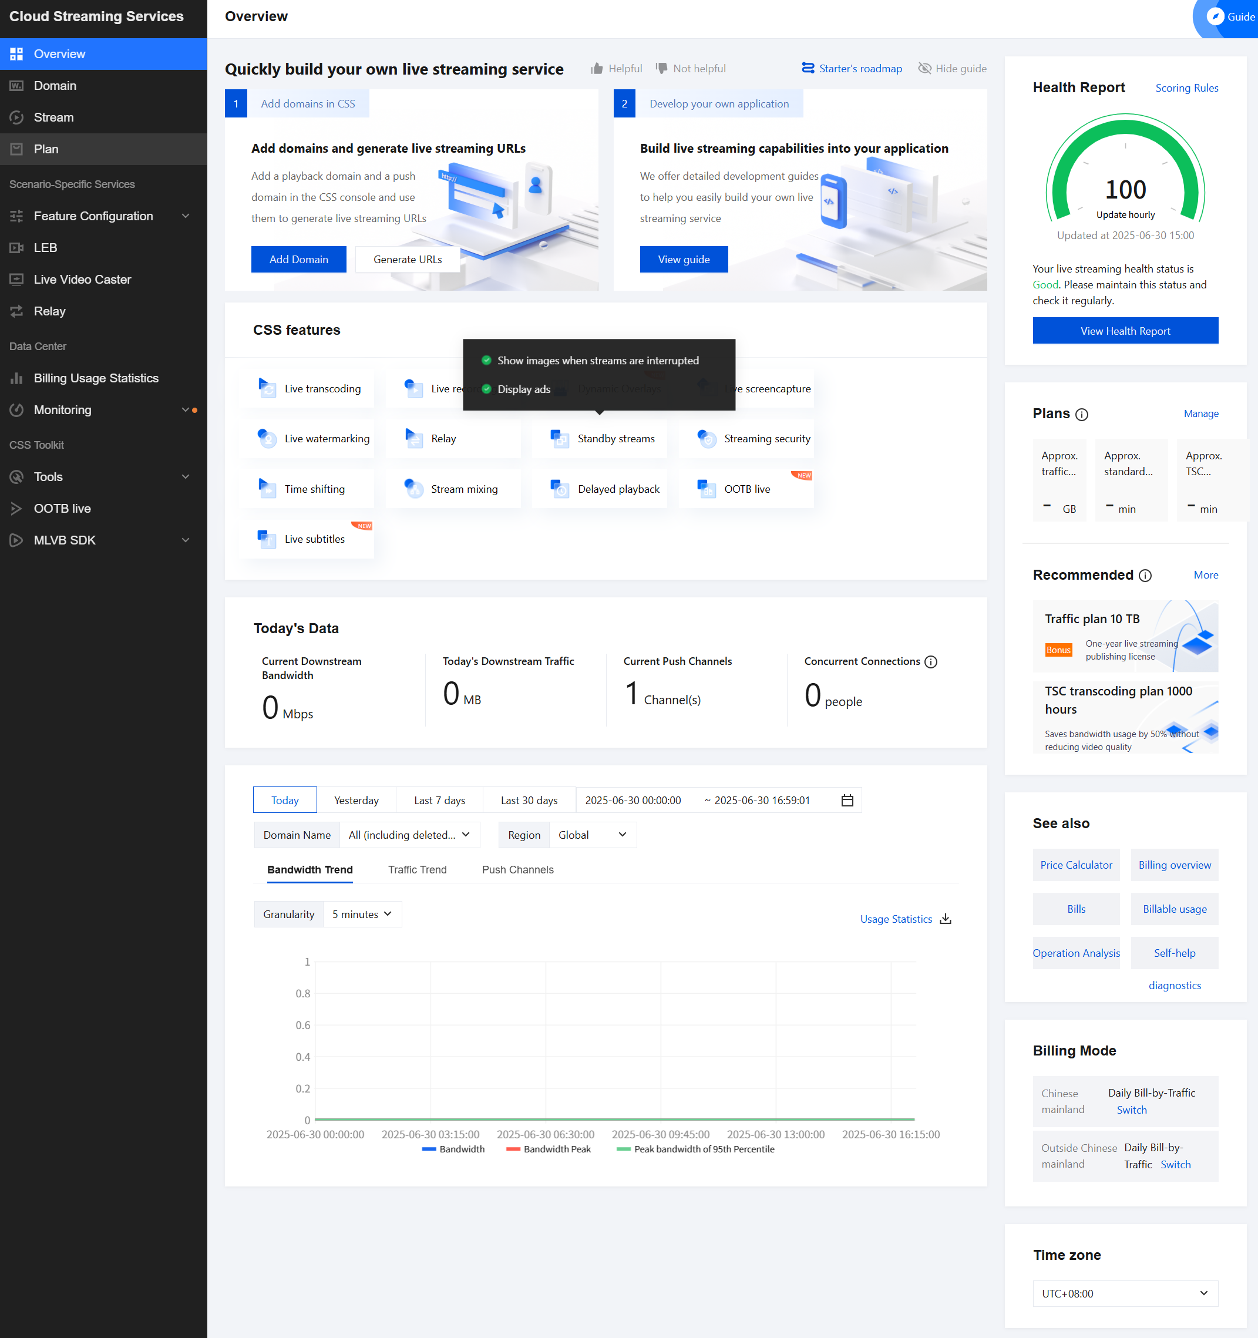Switch to Traffic Trend tab
Screen dimensions: 1258x1338
[416, 869]
